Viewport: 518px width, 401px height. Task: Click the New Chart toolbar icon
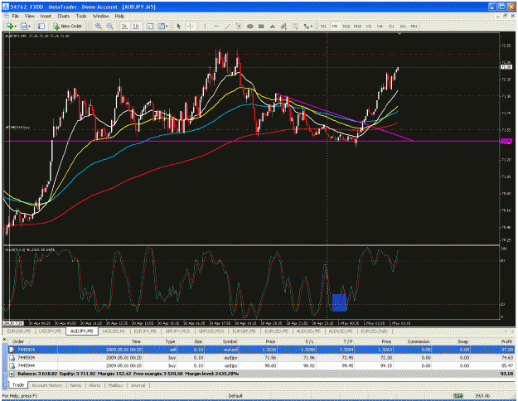click(10, 26)
